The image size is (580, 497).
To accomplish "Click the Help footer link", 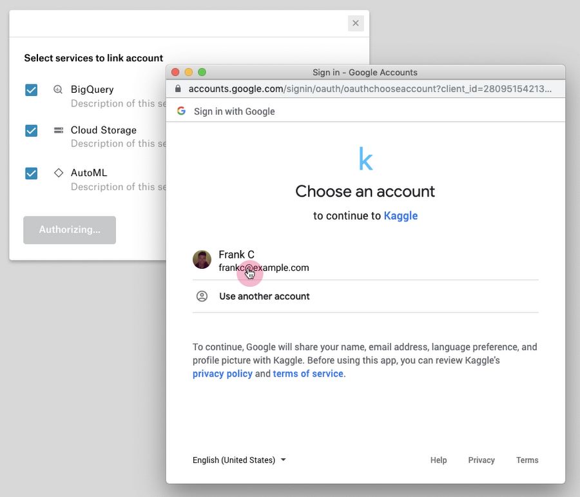I will point(438,460).
